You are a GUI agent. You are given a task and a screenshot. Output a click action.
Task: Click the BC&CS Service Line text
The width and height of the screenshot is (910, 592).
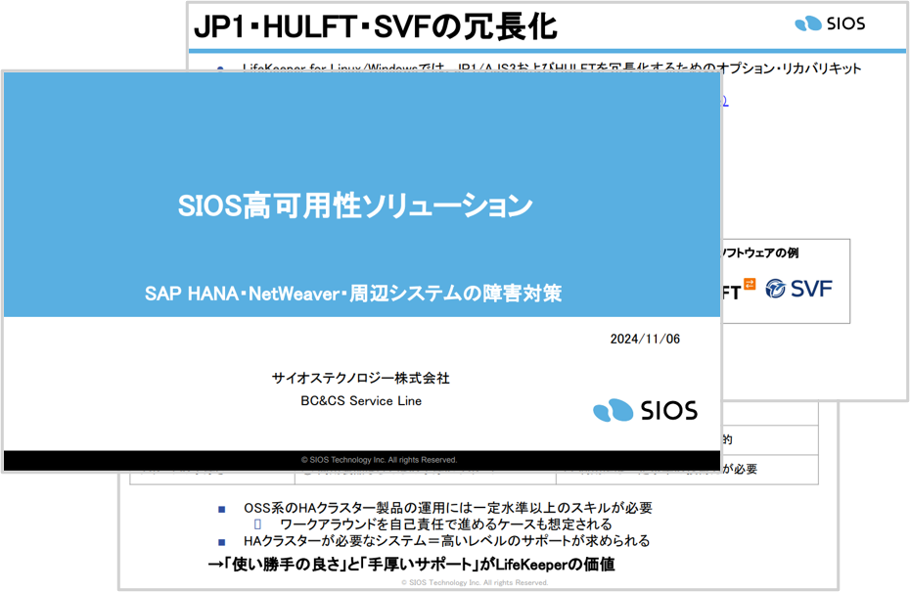[361, 401]
